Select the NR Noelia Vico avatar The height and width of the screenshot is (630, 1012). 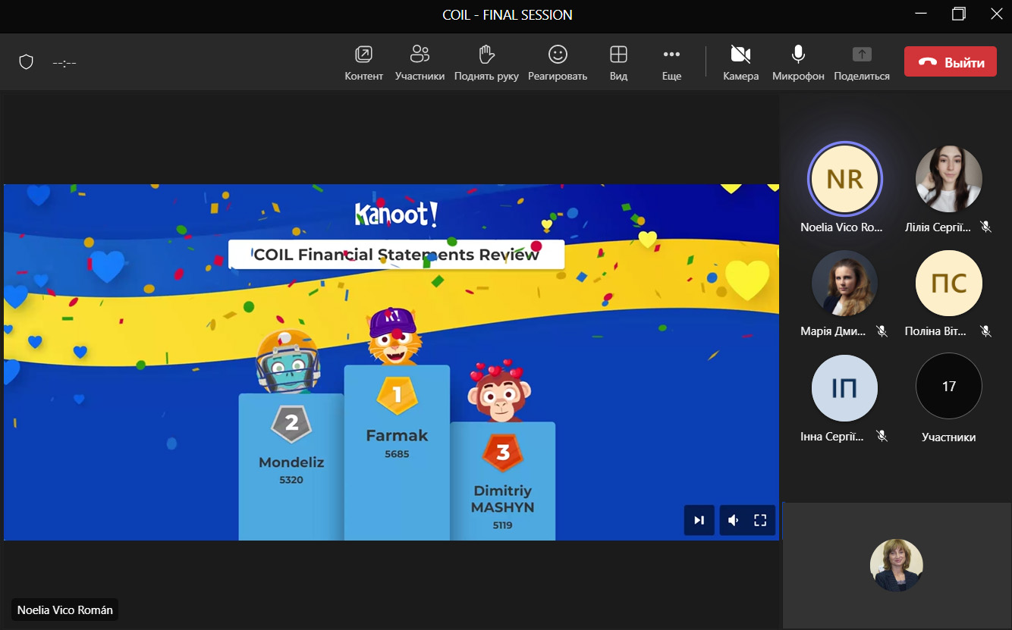844,180
